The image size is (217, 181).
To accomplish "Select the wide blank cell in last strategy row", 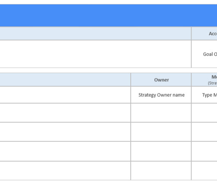I will tap(65, 171).
